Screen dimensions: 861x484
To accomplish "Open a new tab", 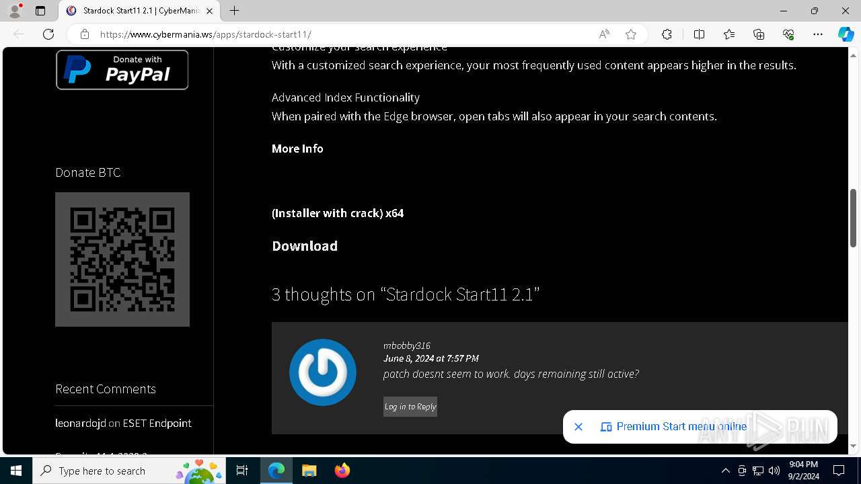I will coord(234,11).
